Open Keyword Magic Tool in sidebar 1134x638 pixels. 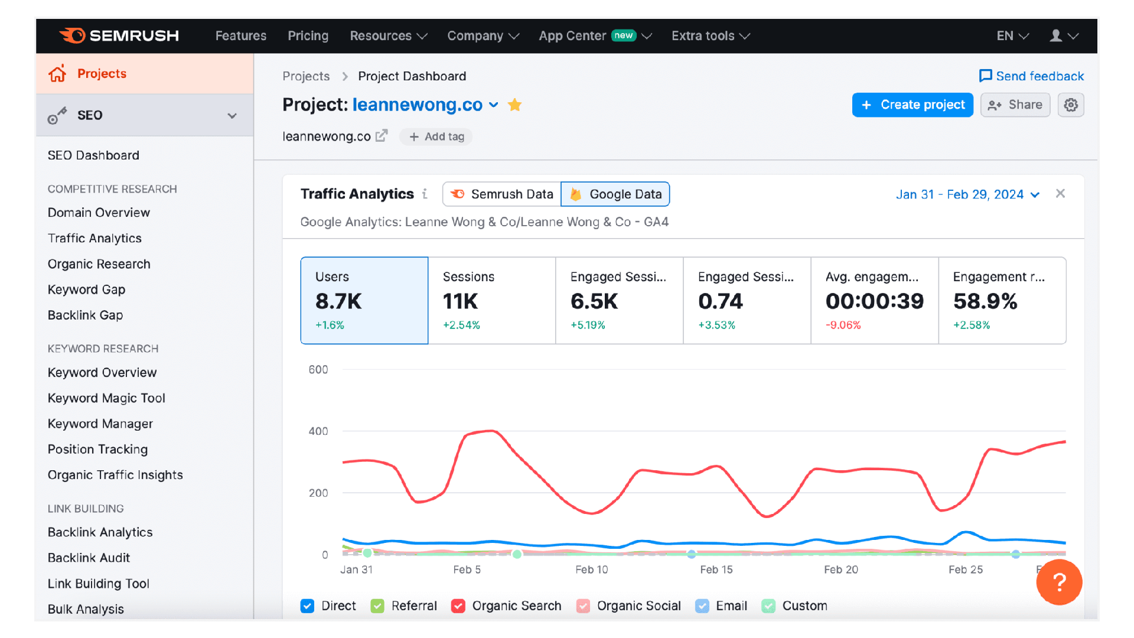106,398
